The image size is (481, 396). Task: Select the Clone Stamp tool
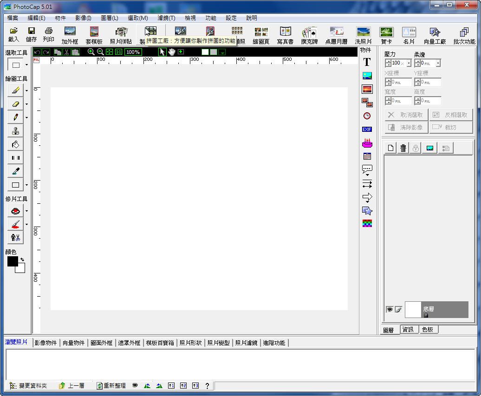[x=15, y=131]
